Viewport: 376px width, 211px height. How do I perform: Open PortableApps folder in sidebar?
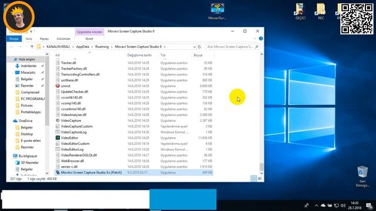pos(31,112)
